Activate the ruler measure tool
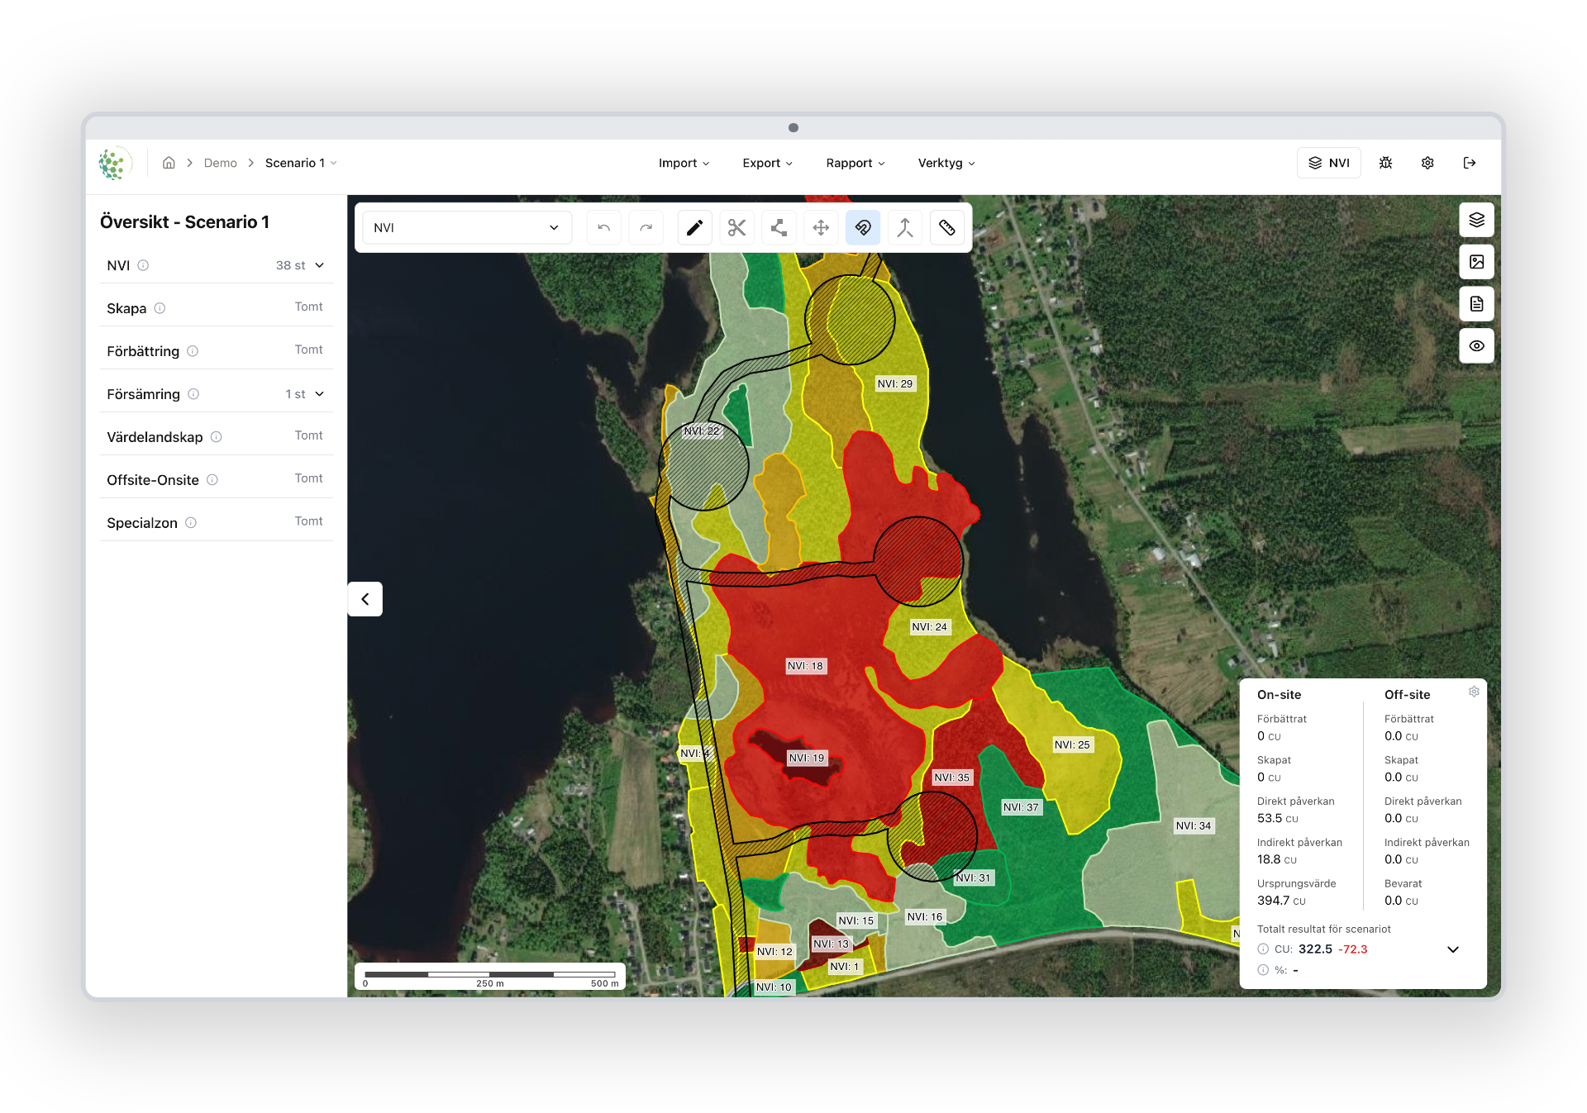Screen dimensions: 1587x1113 [947, 228]
